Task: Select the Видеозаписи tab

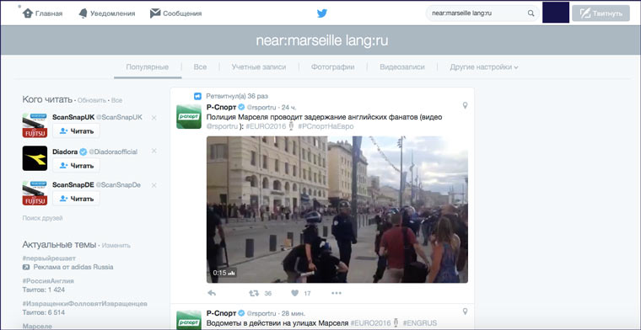Action: point(401,67)
